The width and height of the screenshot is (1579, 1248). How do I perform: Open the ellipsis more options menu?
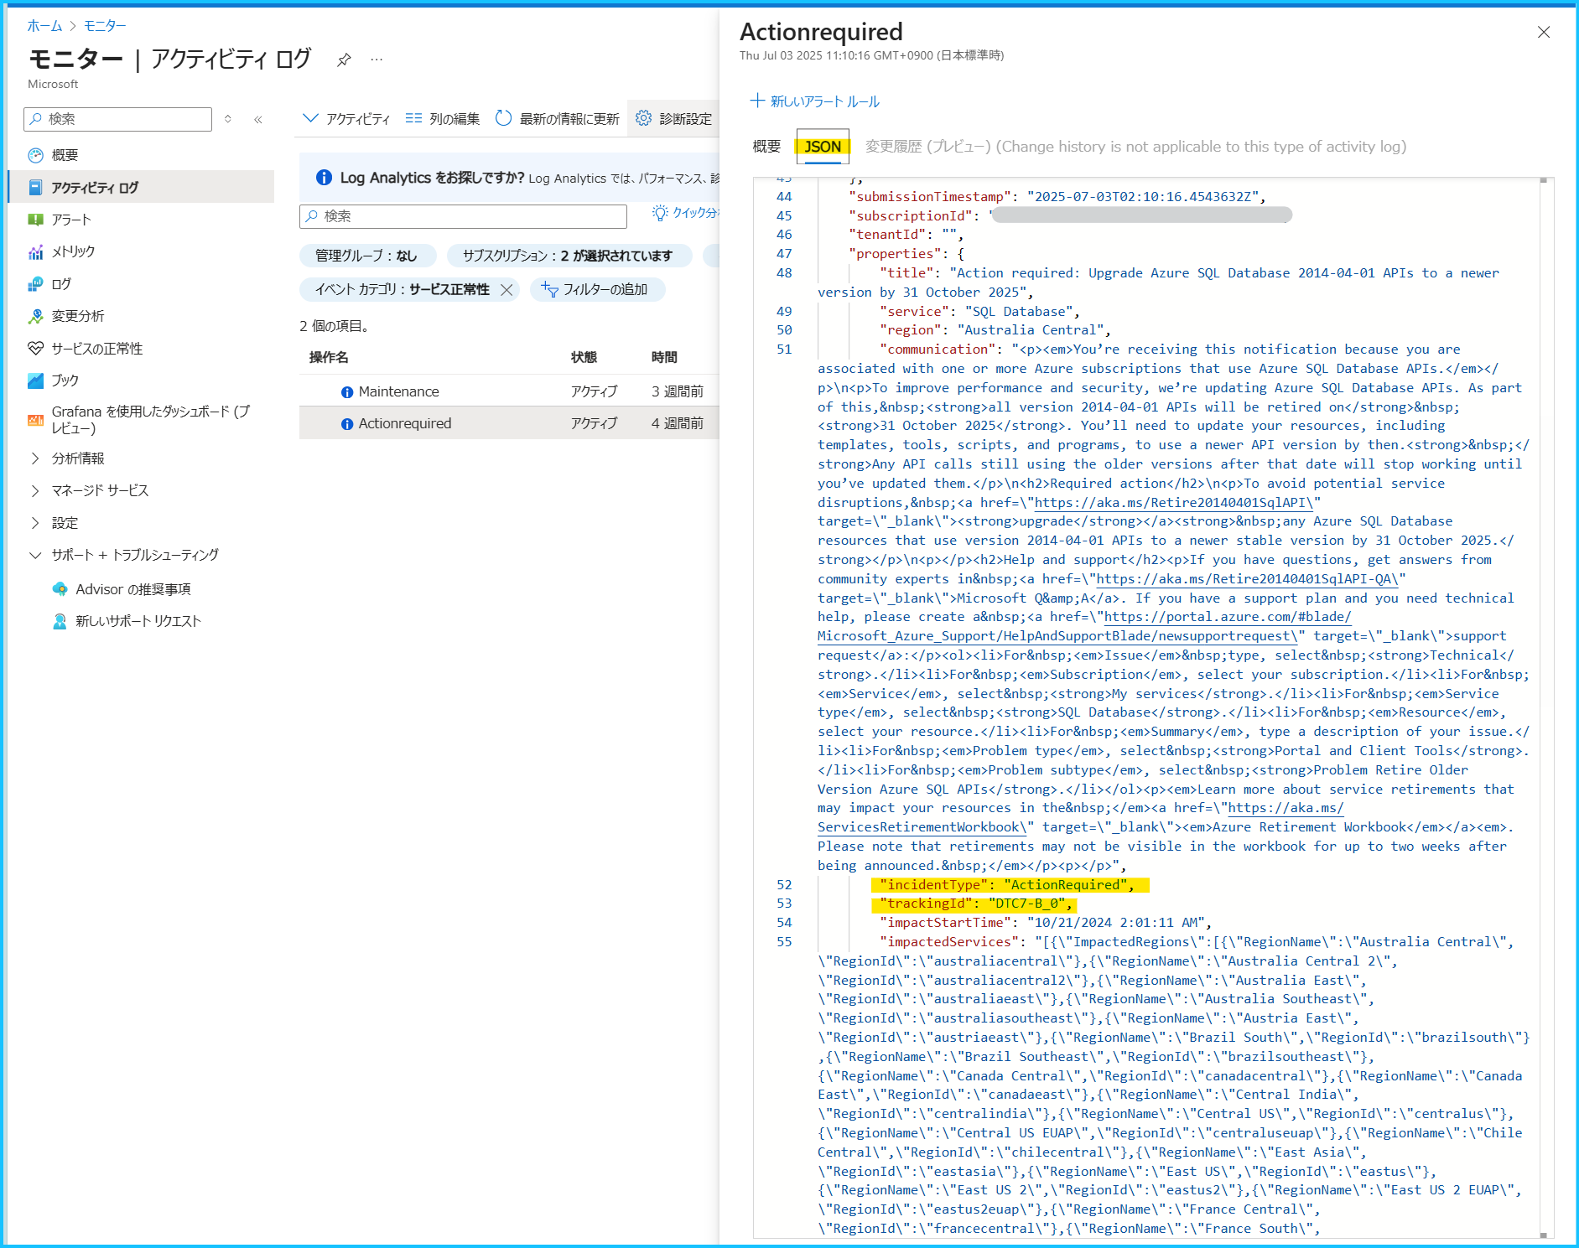point(377,60)
